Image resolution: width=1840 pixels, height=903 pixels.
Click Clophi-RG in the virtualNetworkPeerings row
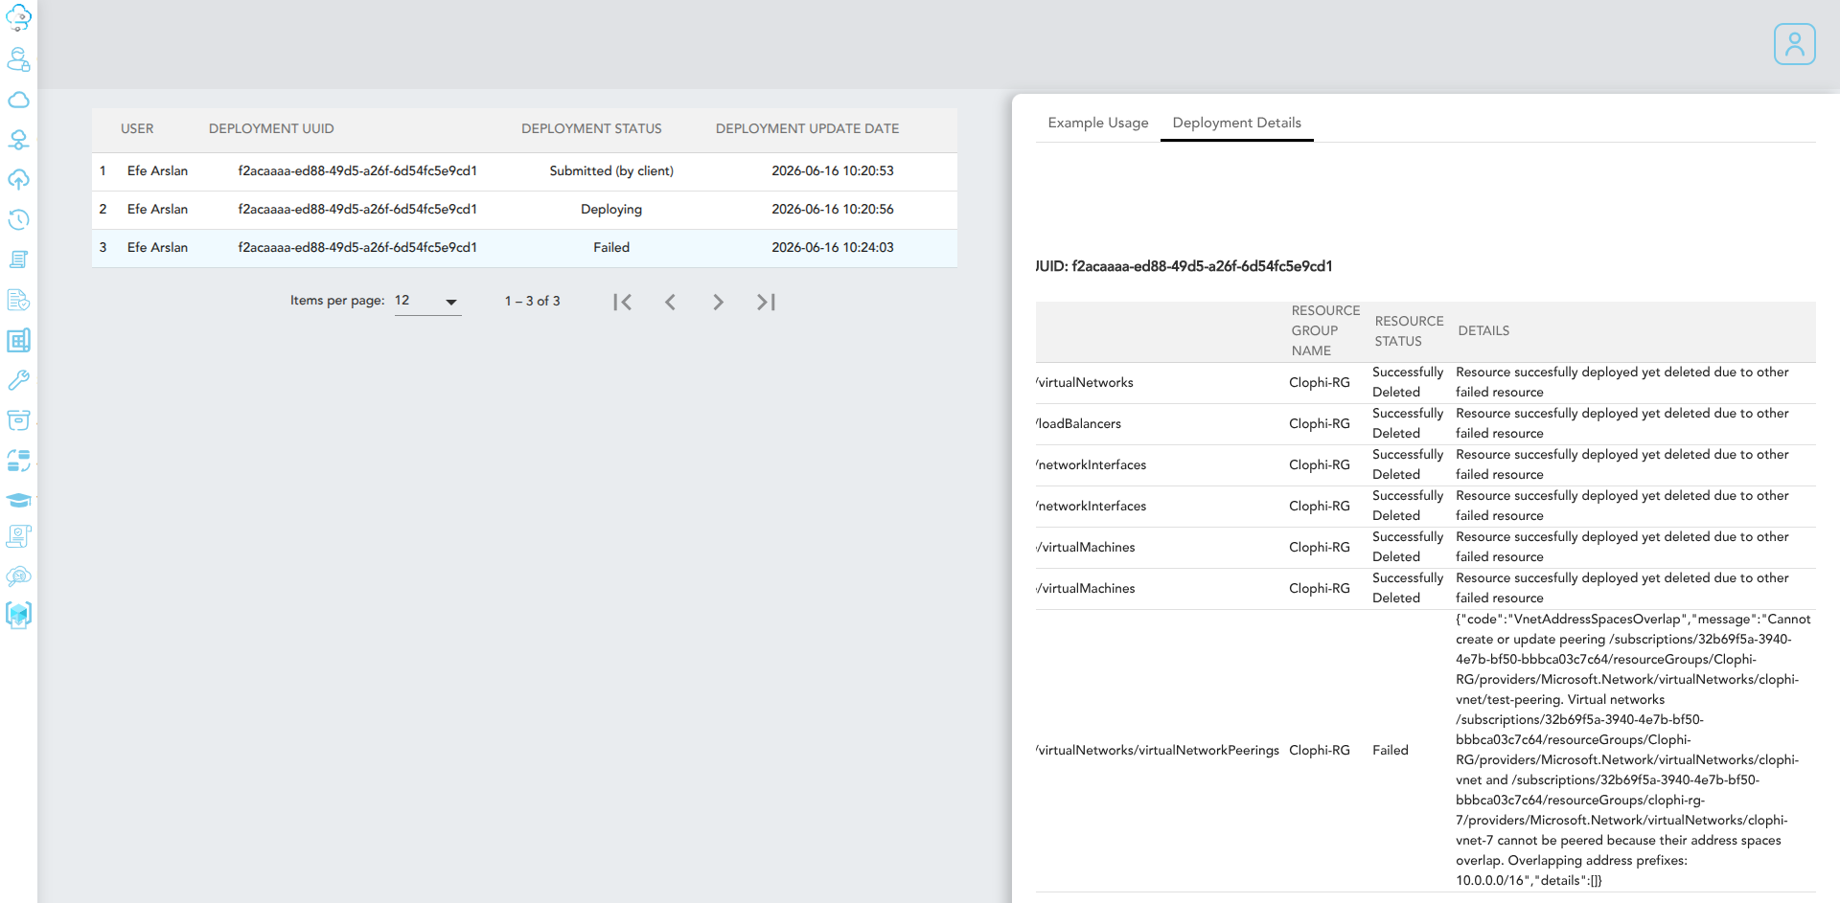pos(1320,750)
